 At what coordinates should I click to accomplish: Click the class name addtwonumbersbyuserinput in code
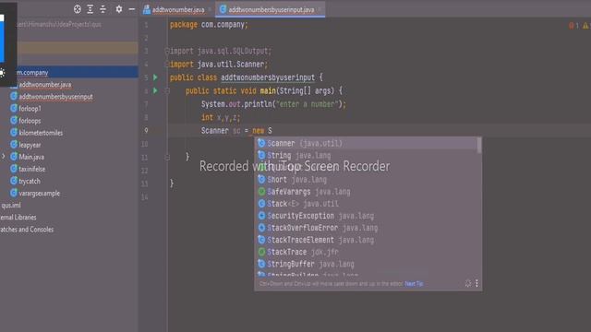[268, 77]
